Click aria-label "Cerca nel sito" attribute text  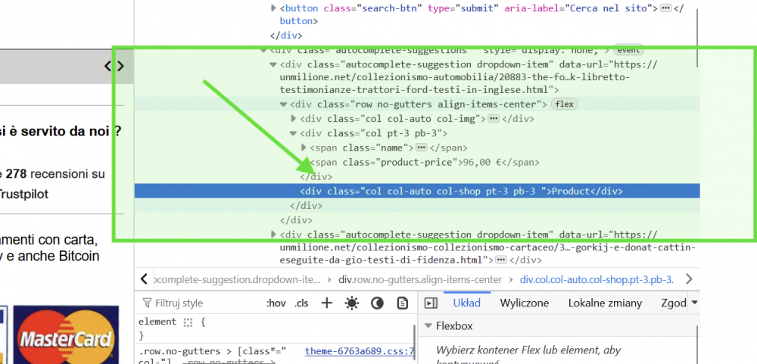[x=581, y=8]
